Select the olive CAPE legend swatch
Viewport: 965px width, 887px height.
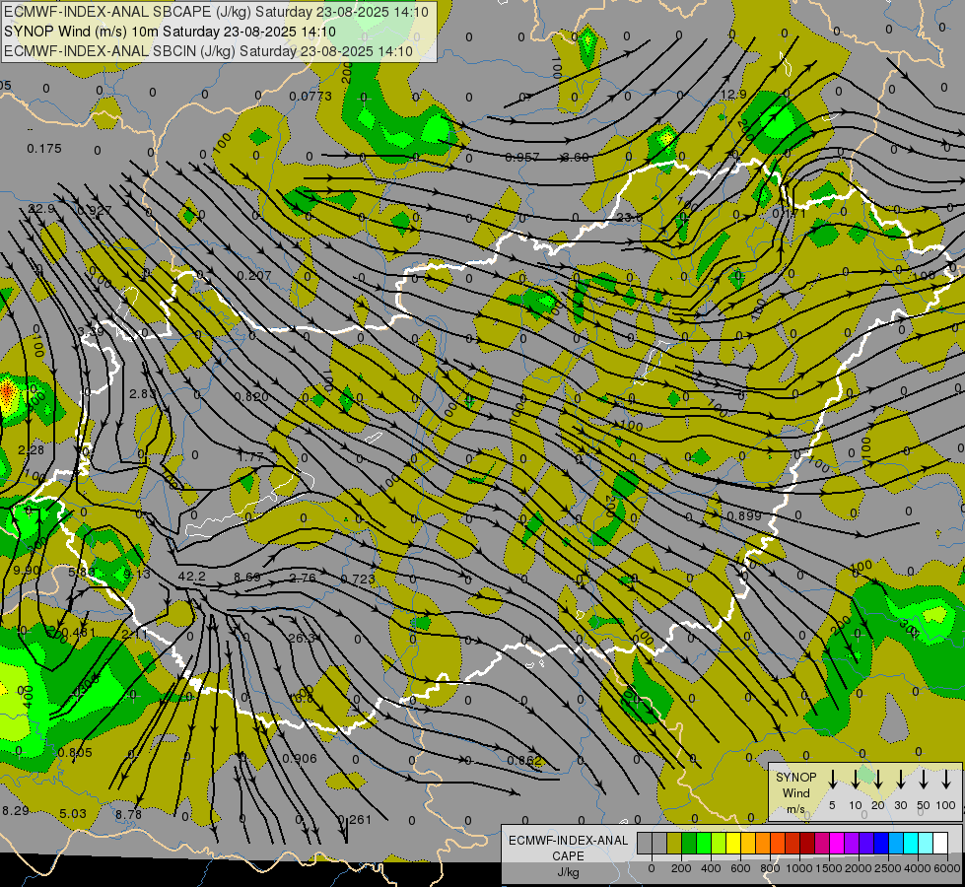point(674,843)
